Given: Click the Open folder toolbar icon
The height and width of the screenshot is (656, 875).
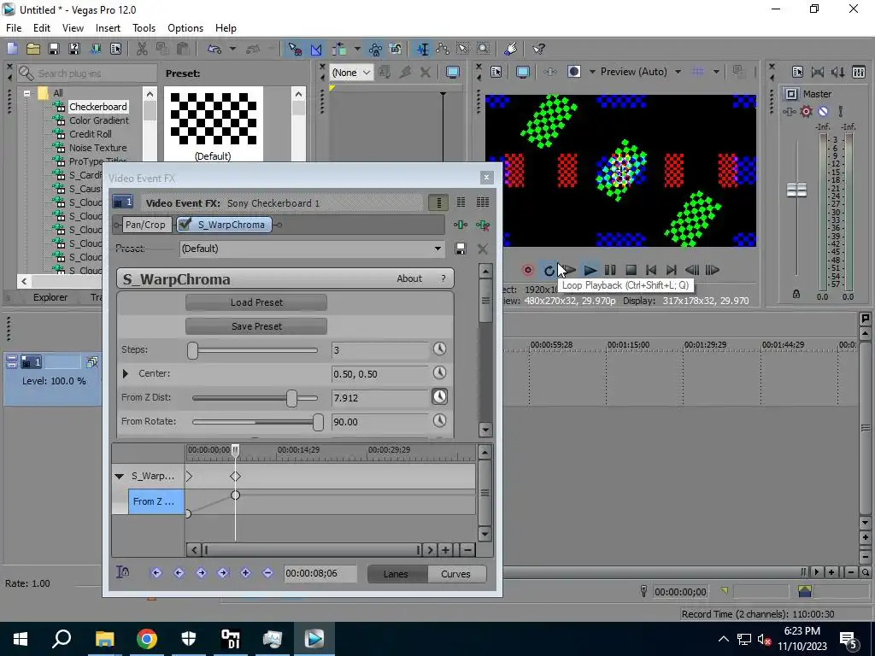Looking at the screenshot, I should tap(33, 49).
